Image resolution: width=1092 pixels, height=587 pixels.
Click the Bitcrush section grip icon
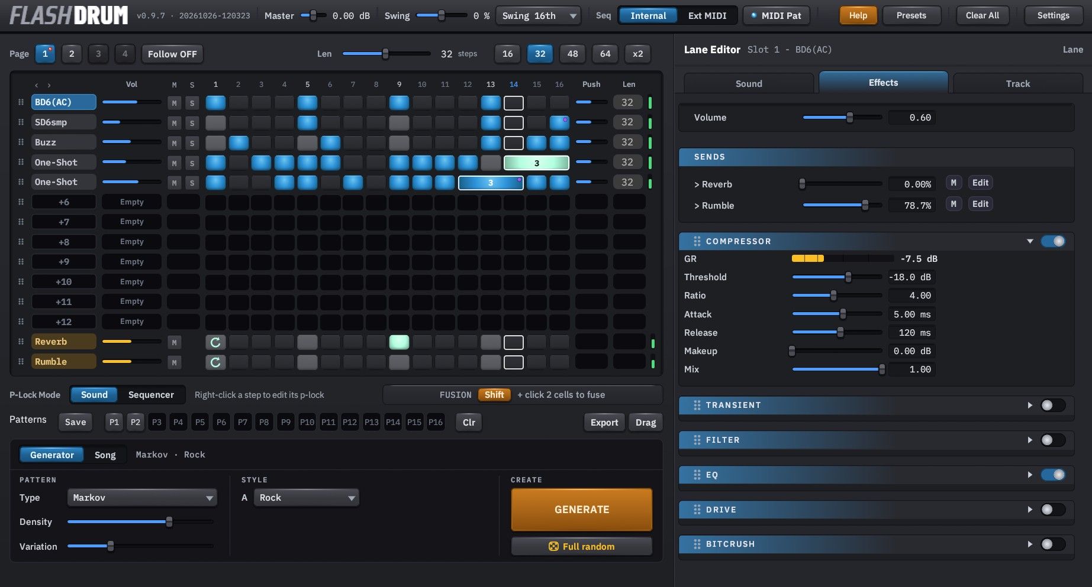697,544
